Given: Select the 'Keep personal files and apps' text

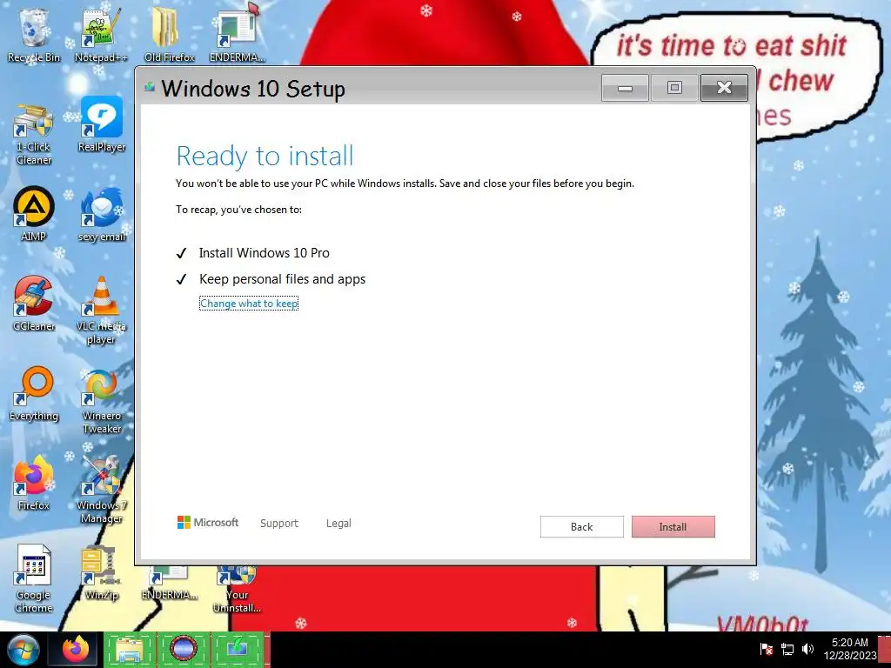Looking at the screenshot, I should (x=283, y=279).
